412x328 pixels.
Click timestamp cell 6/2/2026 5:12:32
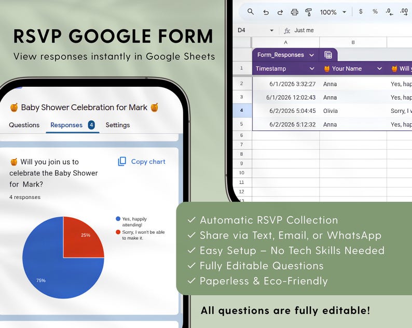point(286,124)
